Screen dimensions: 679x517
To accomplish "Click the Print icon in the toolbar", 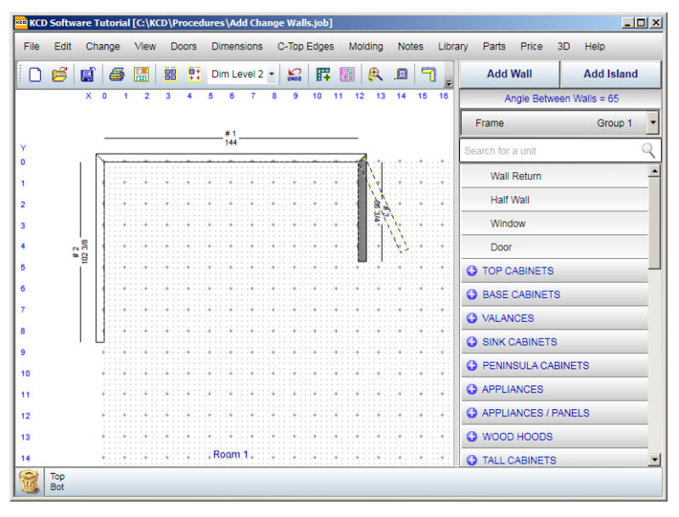I will pyautogui.click(x=115, y=75).
